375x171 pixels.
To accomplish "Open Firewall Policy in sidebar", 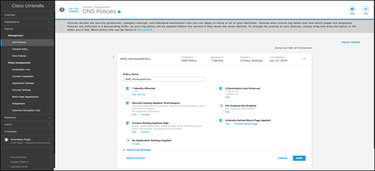I will [20, 49].
